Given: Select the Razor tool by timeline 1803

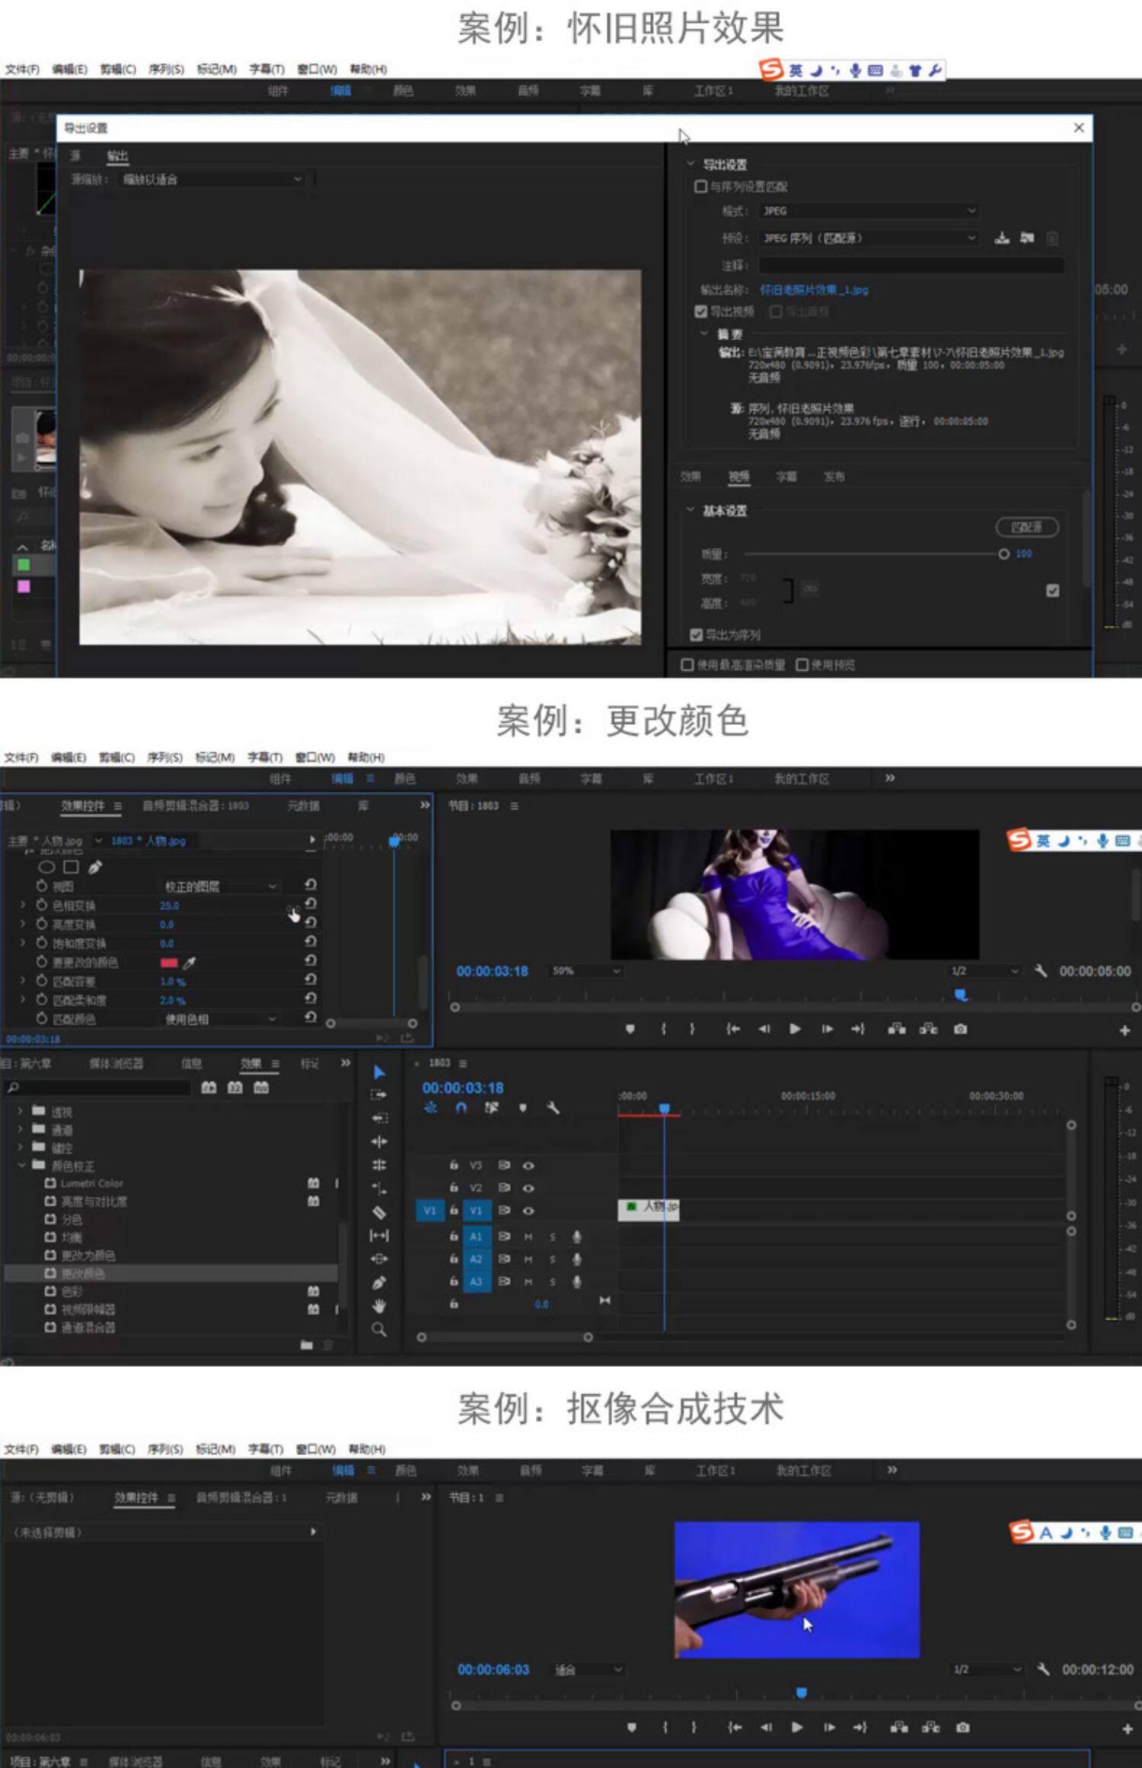Looking at the screenshot, I should tap(378, 1212).
